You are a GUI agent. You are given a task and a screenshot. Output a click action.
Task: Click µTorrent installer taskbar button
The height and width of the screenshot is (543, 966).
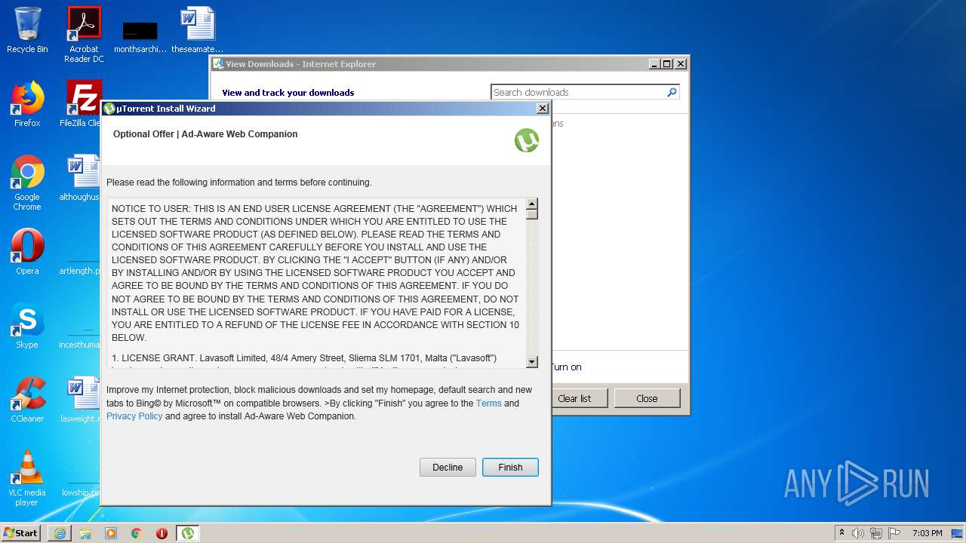tap(188, 533)
